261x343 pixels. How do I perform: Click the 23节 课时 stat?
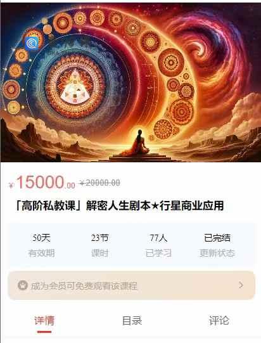point(100,245)
